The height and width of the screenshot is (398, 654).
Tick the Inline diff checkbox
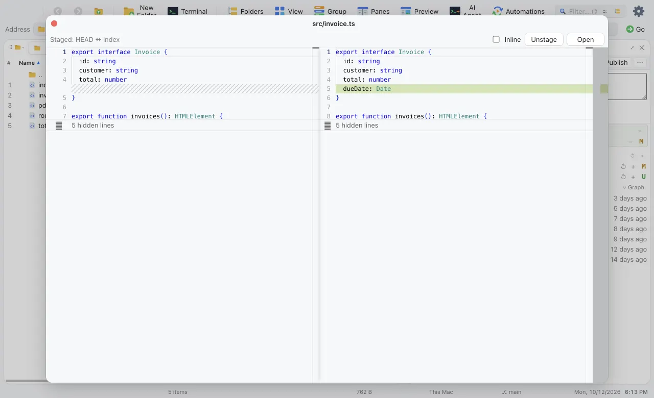click(496, 39)
